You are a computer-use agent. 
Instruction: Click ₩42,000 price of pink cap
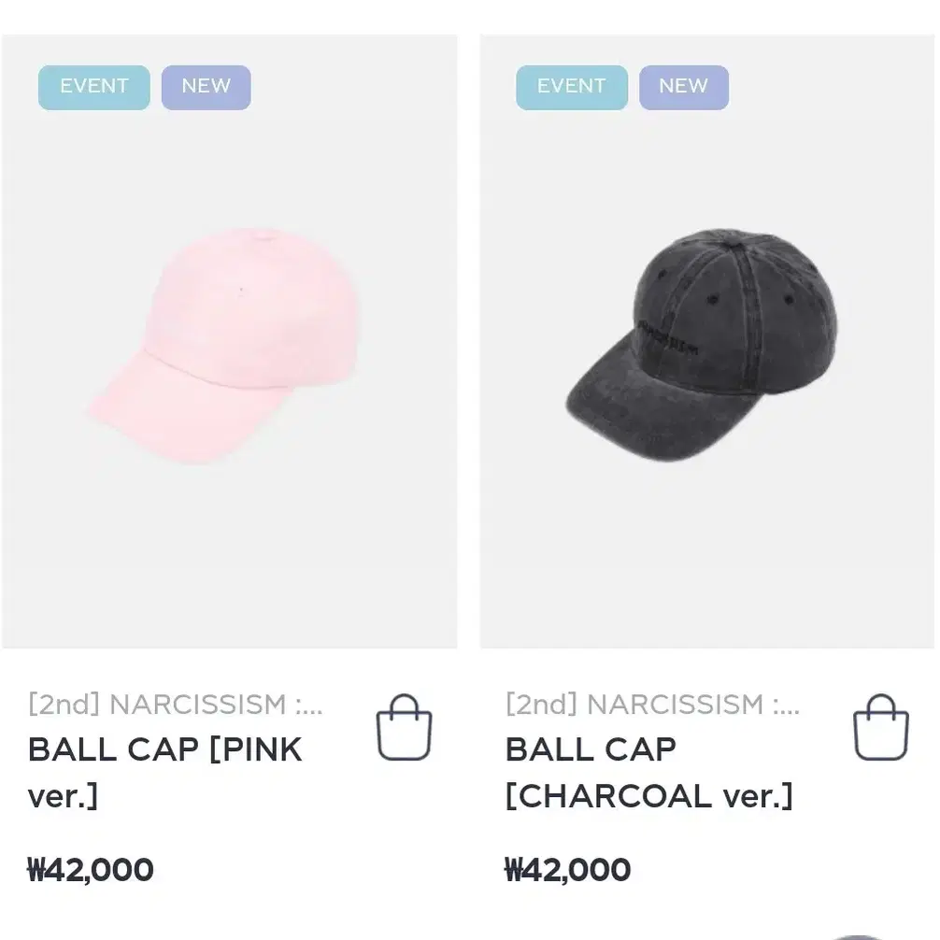point(91,869)
